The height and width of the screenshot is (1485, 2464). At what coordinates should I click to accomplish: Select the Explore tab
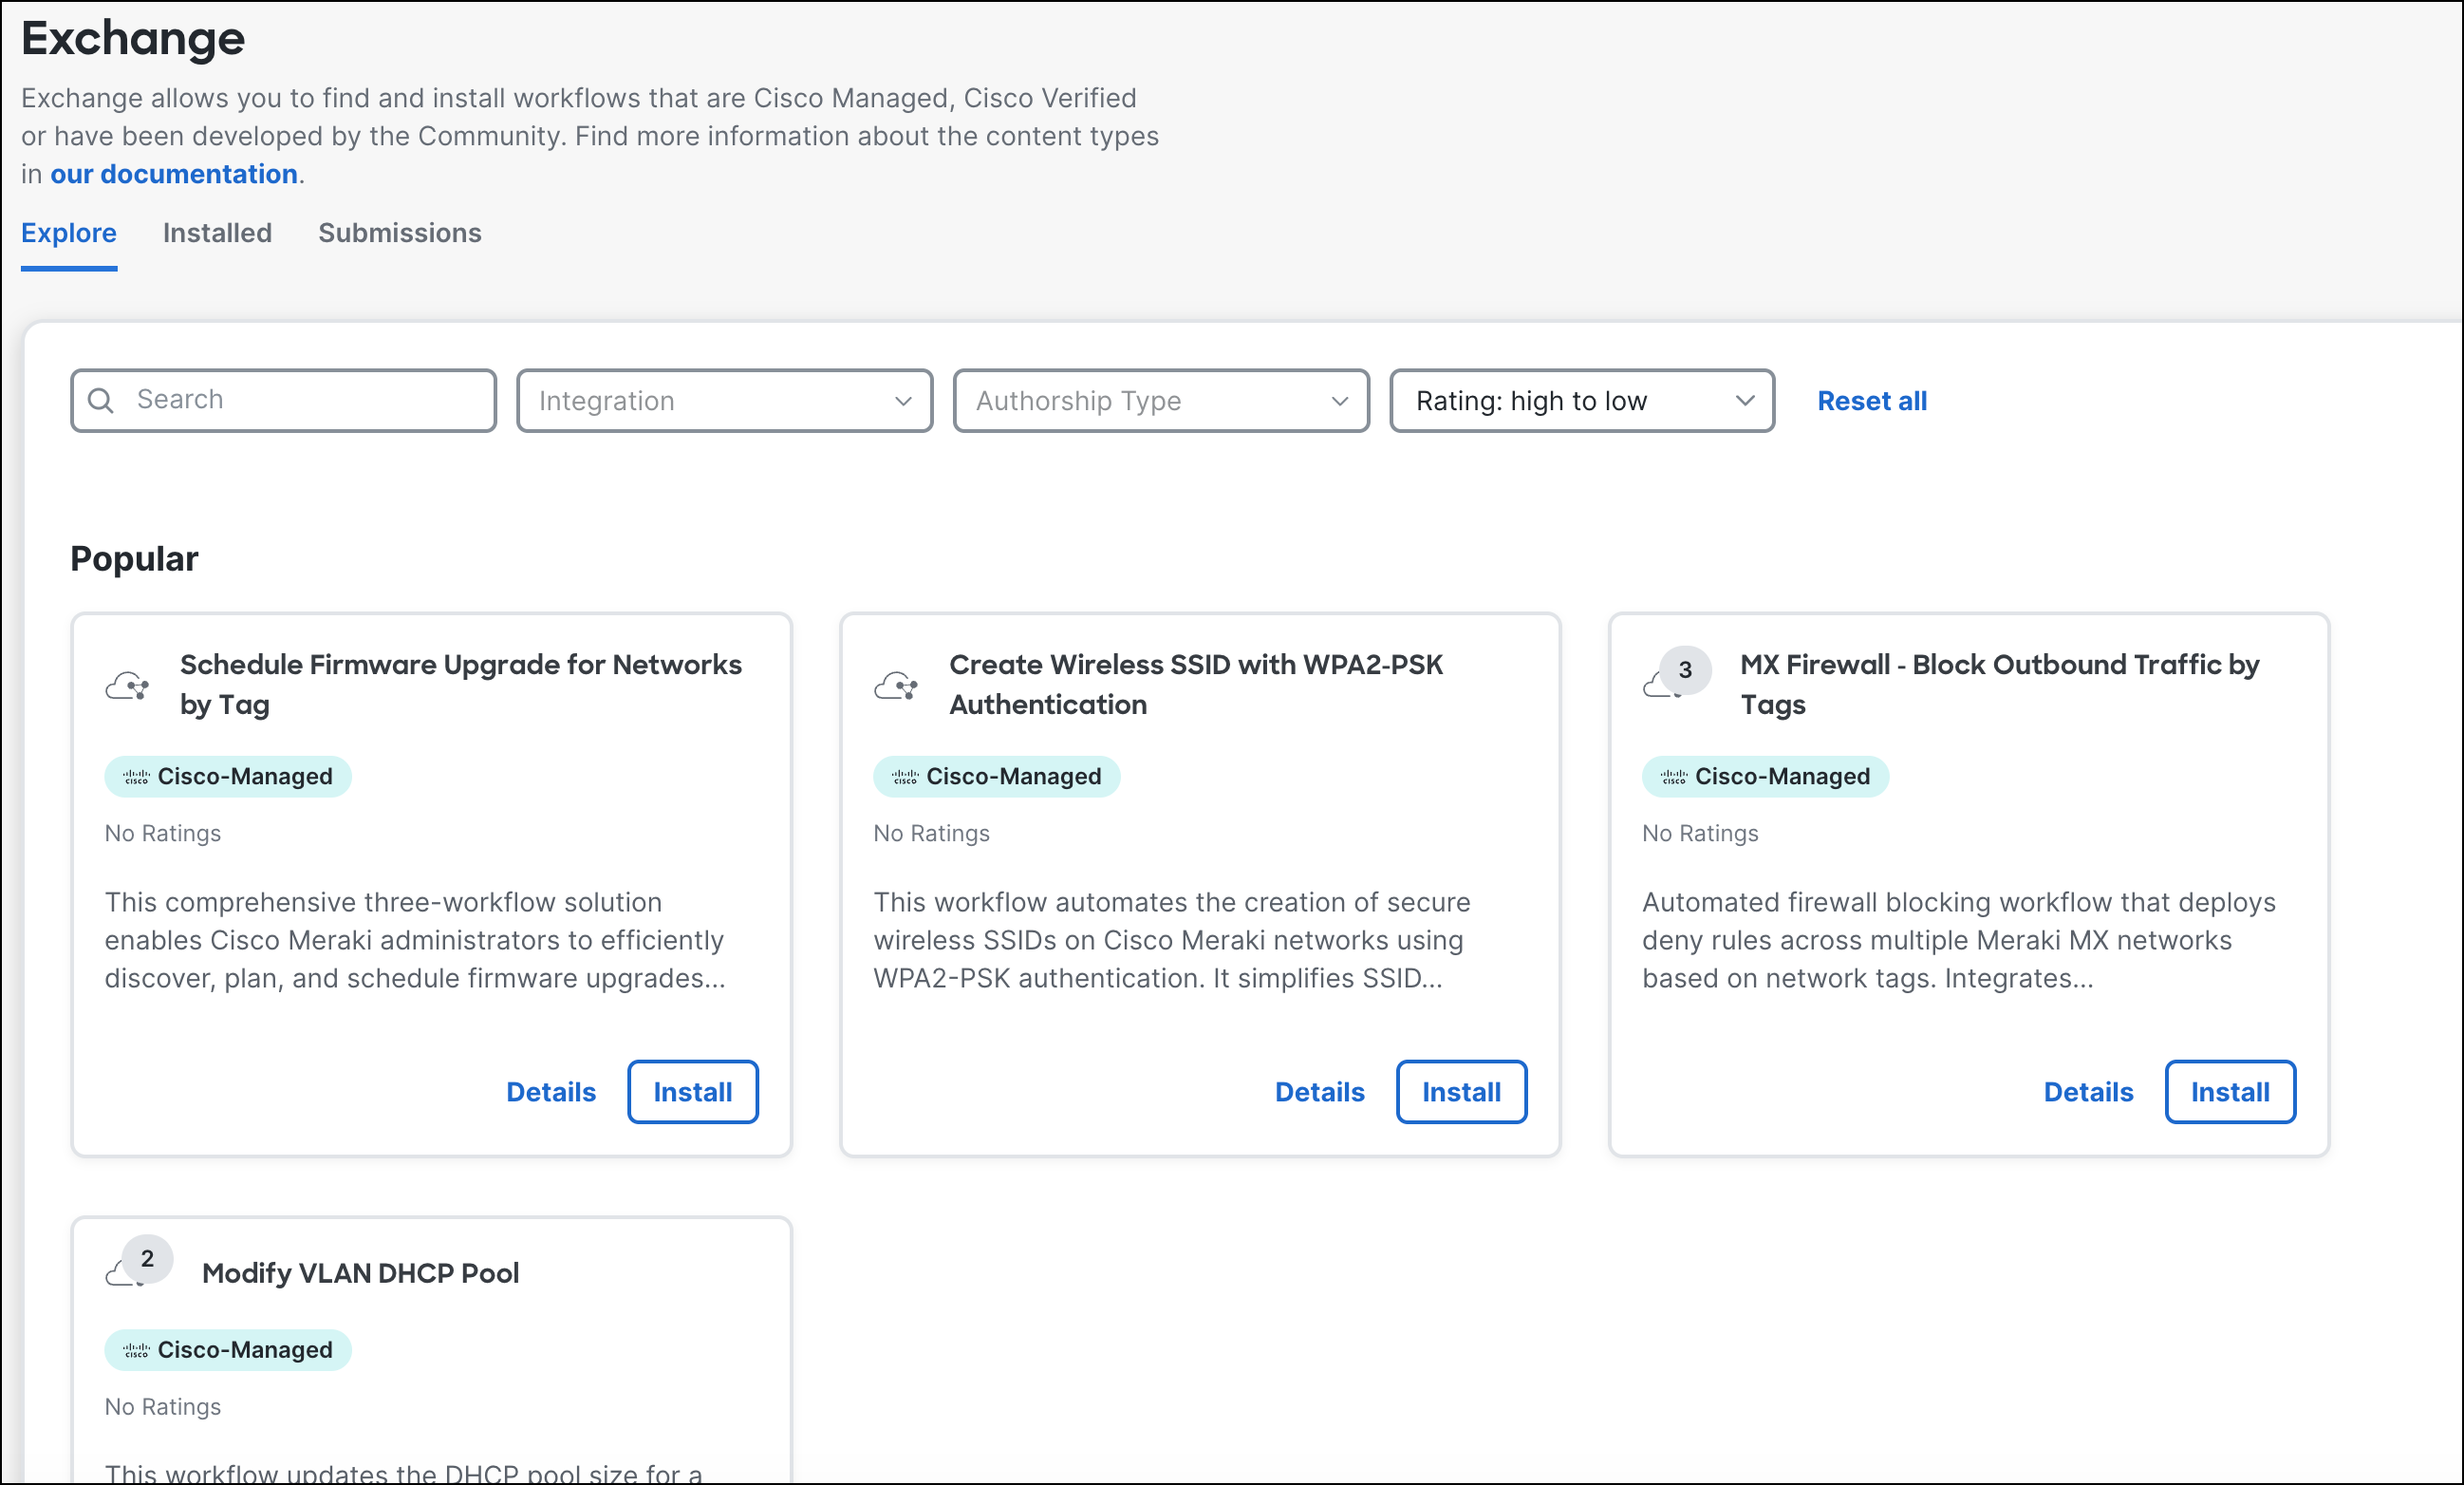69,234
